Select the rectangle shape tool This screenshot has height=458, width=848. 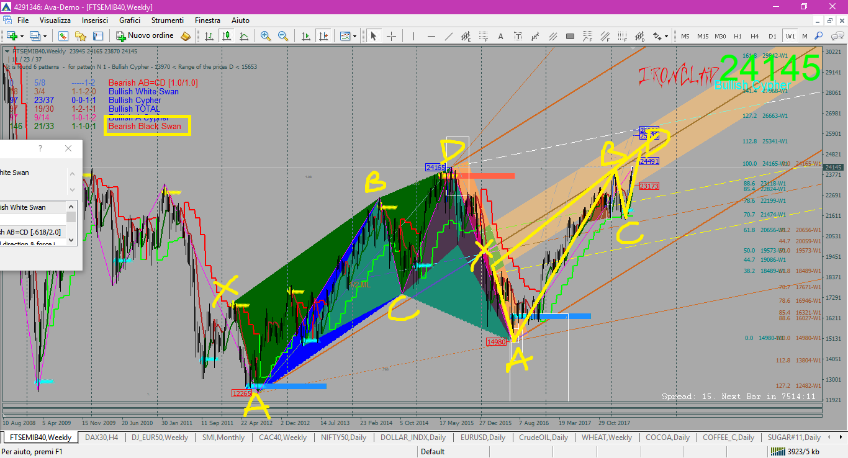coord(570,36)
